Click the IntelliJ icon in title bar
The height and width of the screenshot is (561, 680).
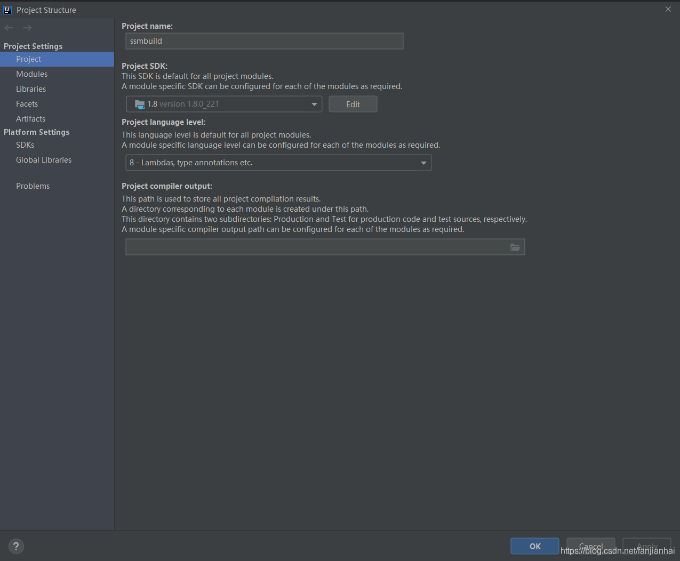point(7,10)
